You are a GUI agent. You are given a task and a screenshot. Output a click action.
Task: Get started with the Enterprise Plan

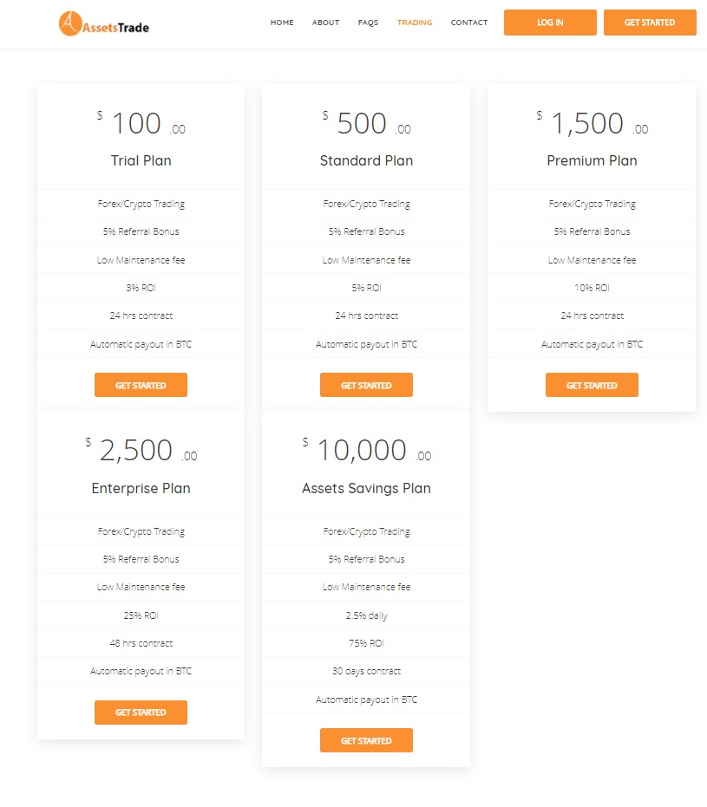point(141,713)
